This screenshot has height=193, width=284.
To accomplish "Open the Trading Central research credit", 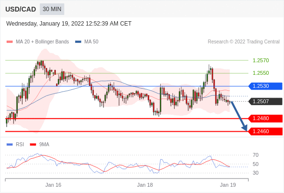I will click(x=244, y=42).
